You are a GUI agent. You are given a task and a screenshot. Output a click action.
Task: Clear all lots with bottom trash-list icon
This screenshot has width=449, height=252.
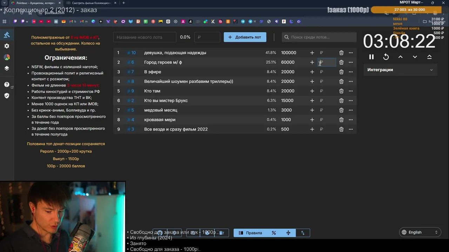pos(221,233)
